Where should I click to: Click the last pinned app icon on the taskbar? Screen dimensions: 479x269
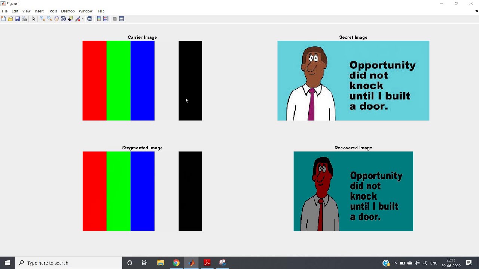click(x=223, y=263)
